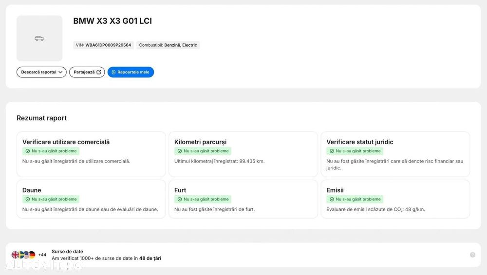Image resolution: width=487 pixels, height=275 pixels.
Task: Click status badge under Verificare statut juridic
Action: pos(355,151)
